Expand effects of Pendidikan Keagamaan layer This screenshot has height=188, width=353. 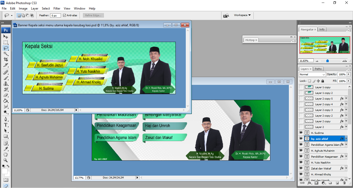346,156
